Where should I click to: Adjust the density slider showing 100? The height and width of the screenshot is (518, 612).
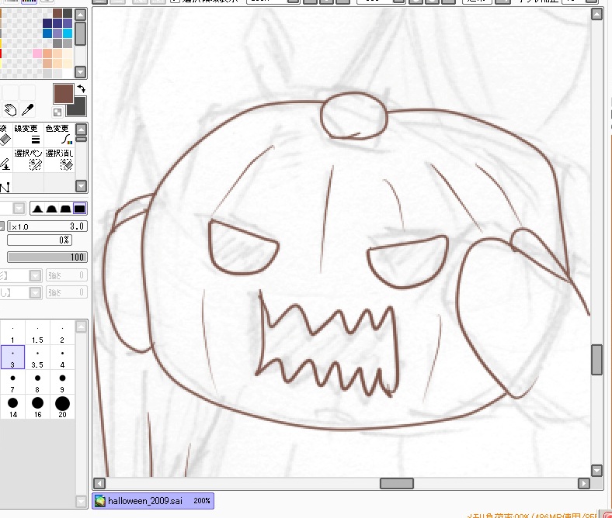click(x=47, y=257)
